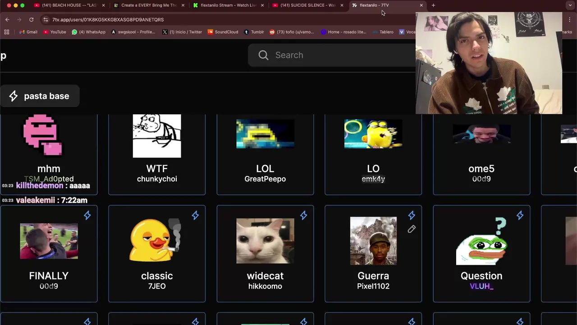Expand the tab search chevron at the top right
The width and height of the screenshot is (577, 325).
tap(570, 5)
